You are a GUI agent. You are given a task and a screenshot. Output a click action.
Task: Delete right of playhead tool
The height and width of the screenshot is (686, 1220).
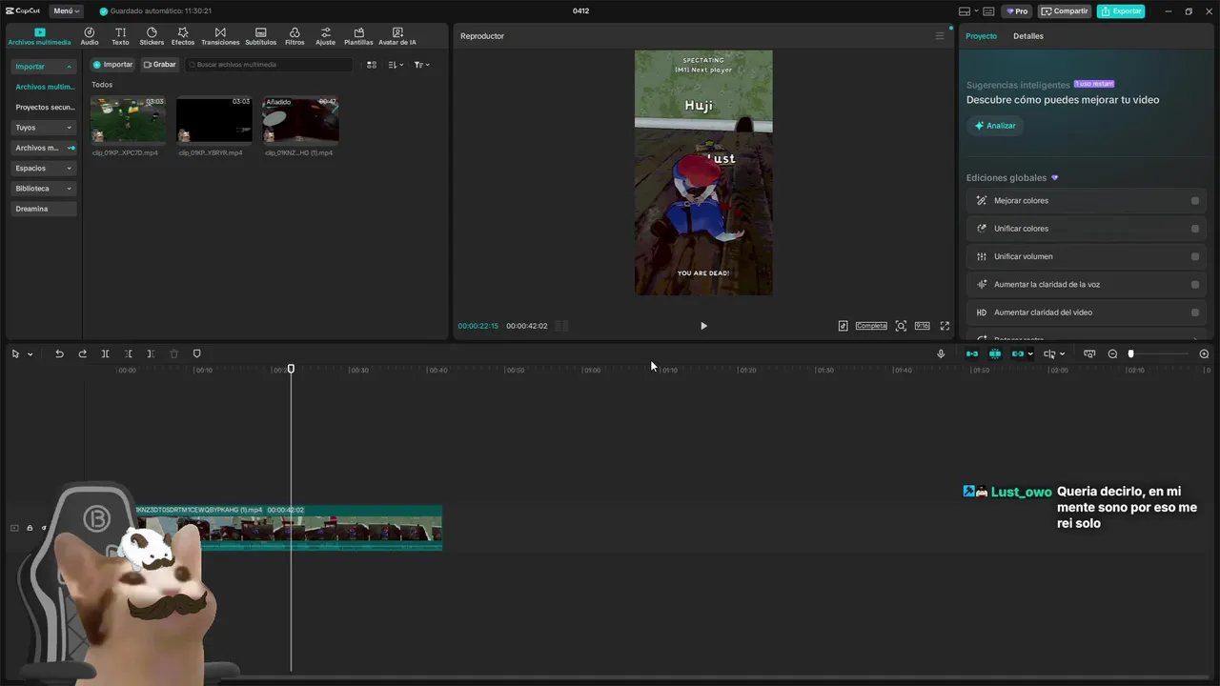pos(151,353)
